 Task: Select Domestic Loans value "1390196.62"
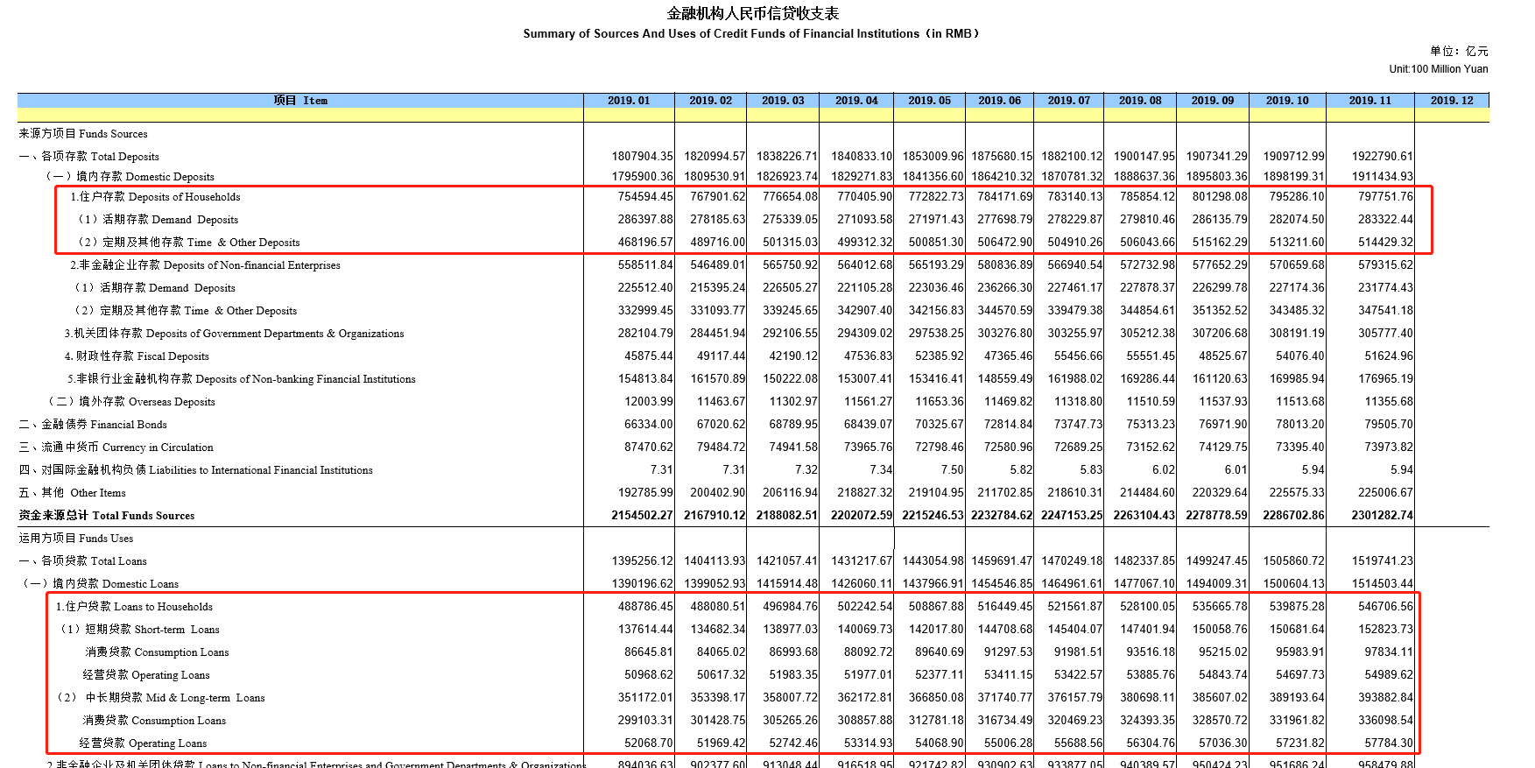(x=643, y=584)
